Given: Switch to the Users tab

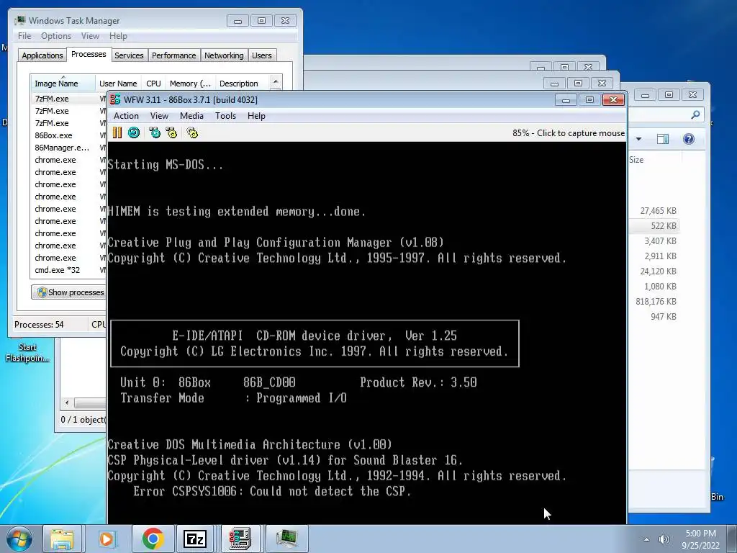Looking at the screenshot, I should [x=262, y=55].
